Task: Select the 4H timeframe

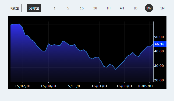Action: pos(122,8)
